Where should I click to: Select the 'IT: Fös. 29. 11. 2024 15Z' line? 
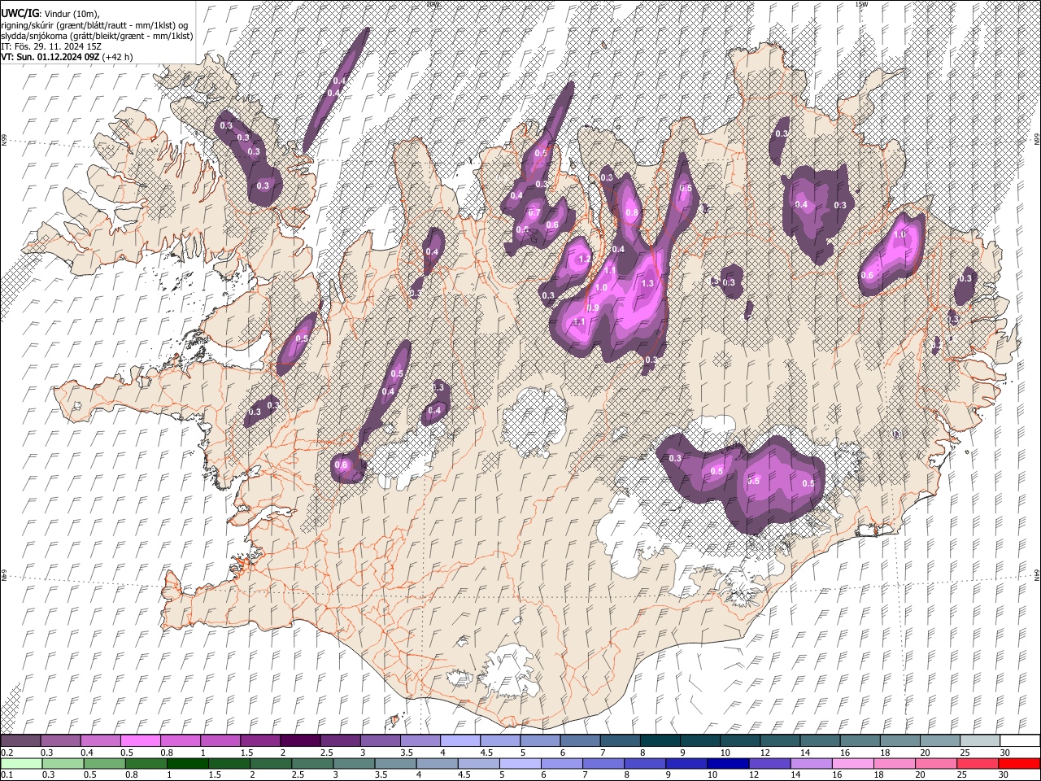(51, 46)
